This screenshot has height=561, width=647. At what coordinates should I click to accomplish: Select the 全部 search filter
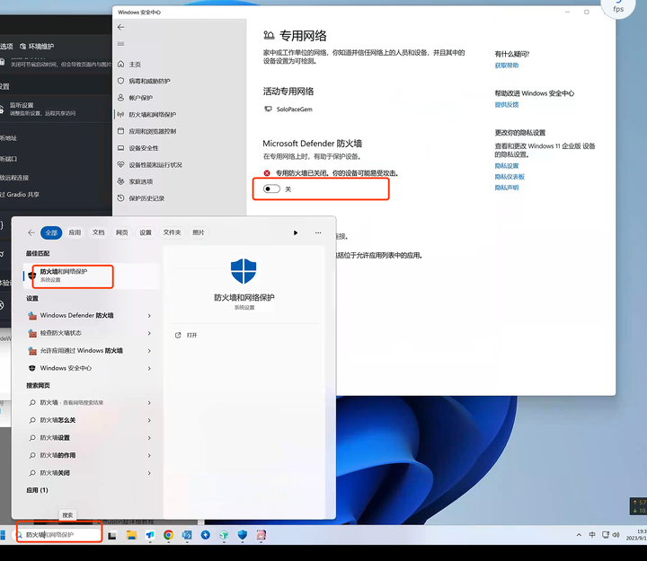coord(51,232)
